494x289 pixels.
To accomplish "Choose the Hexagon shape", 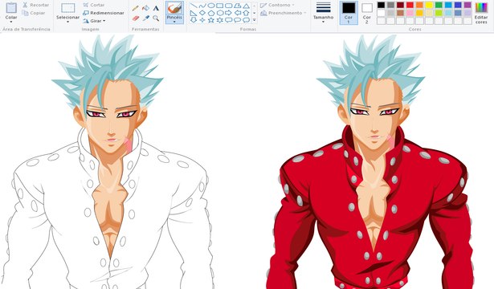I will pyautogui.click(x=220, y=13).
